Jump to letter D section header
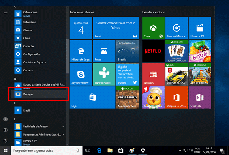The height and width of the screenshot is (155, 229). pyautogui.click(x=15, y=79)
